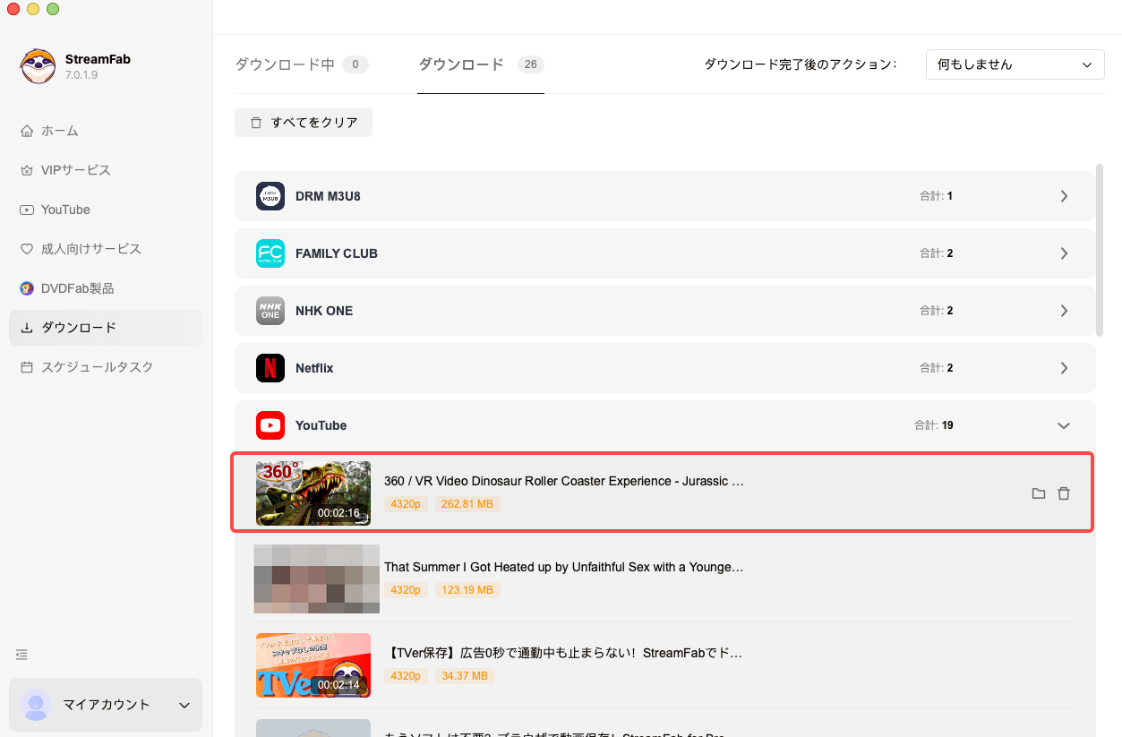This screenshot has height=737, width=1122.
Task: Select ダウンロード in the sidebar
Action: (x=106, y=328)
